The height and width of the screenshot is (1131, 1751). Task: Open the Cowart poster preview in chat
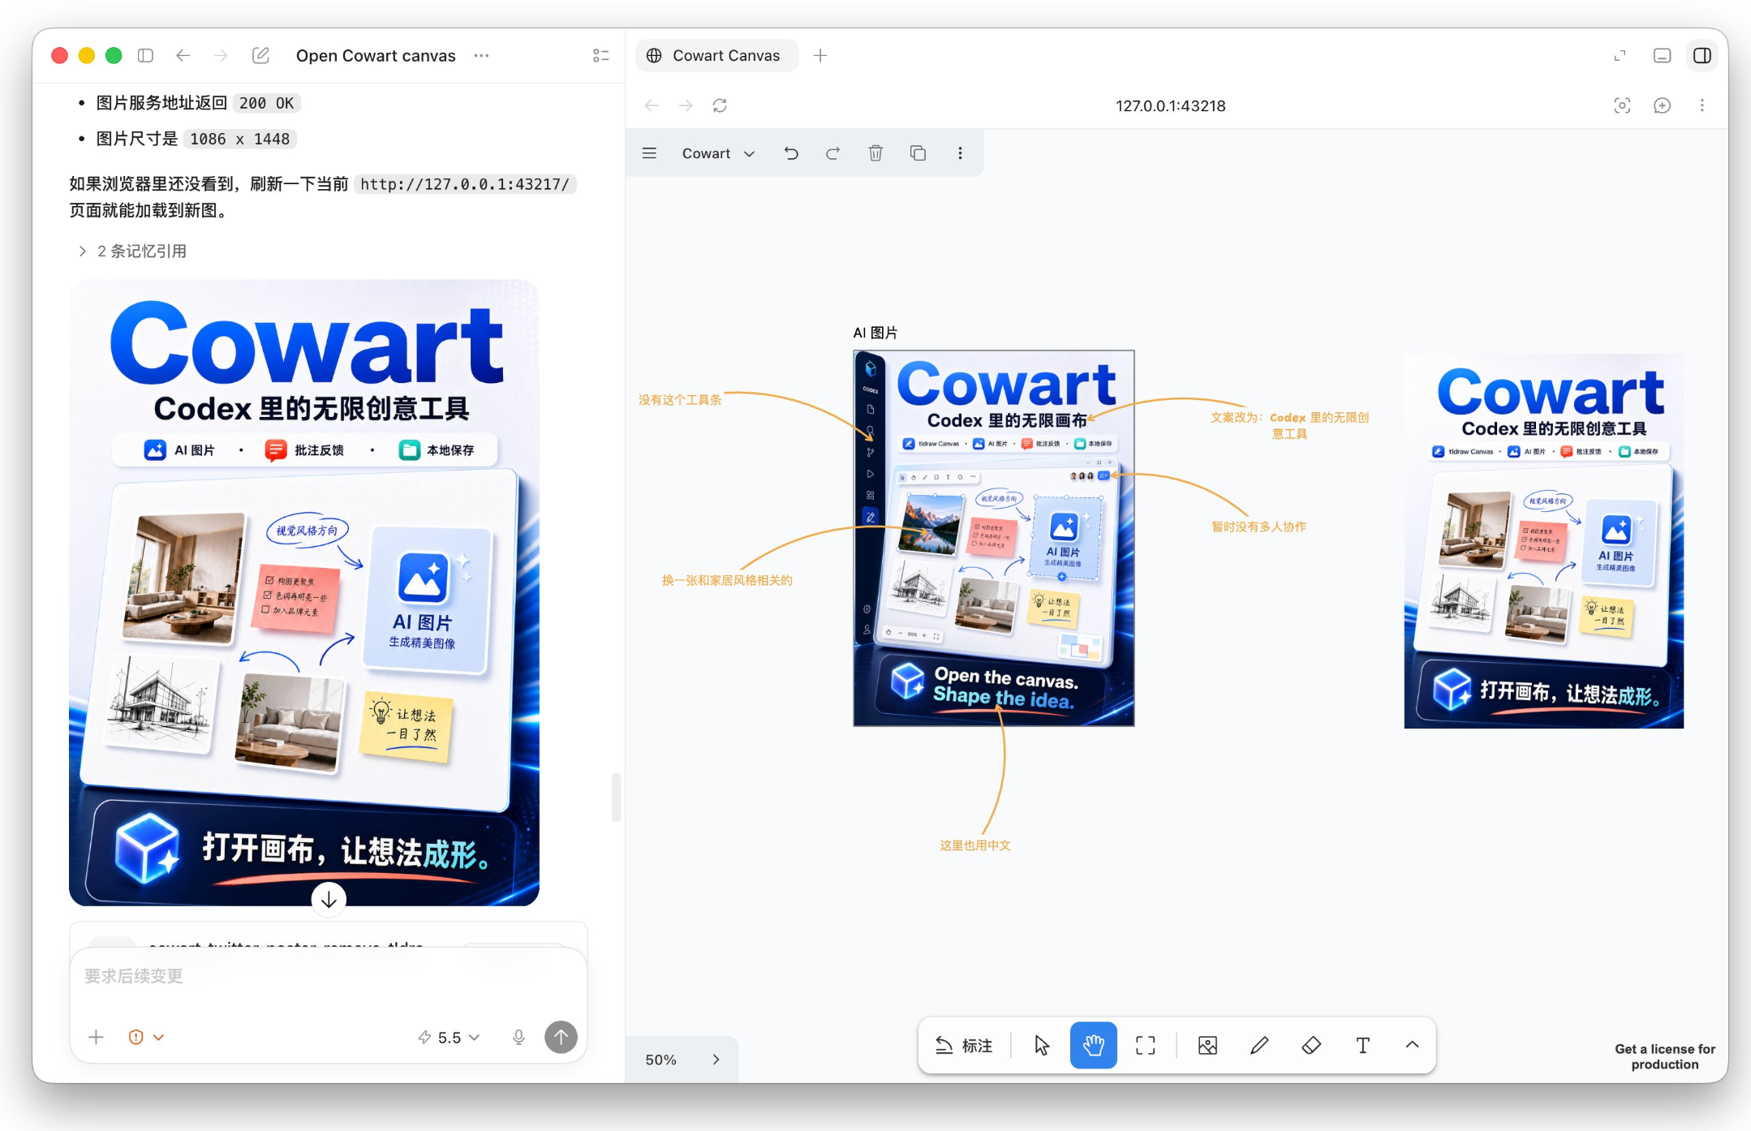[x=304, y=592]
